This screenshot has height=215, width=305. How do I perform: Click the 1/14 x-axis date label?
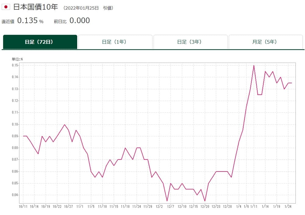click(x=265, y=206)
